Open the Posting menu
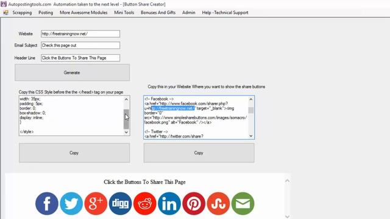The image size is (390, 219). (46, 12)
